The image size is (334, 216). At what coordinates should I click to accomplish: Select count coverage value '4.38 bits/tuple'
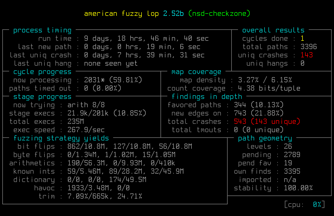click(x=269, y=89)
